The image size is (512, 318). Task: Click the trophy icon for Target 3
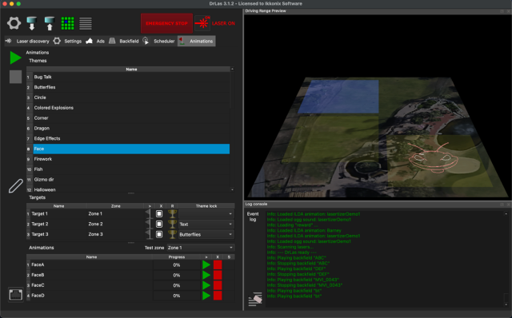172,234
